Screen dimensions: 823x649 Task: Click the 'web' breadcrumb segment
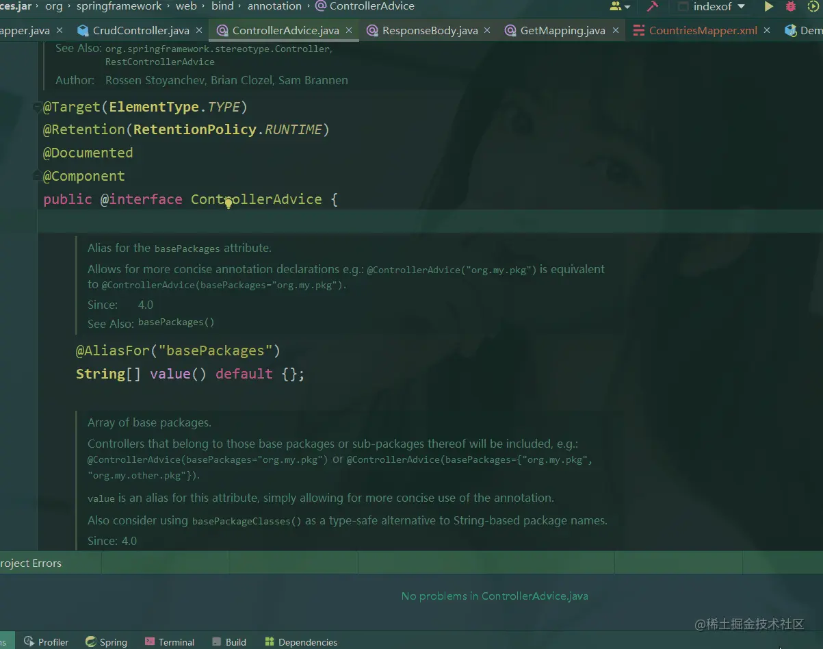tap(186, 6)
